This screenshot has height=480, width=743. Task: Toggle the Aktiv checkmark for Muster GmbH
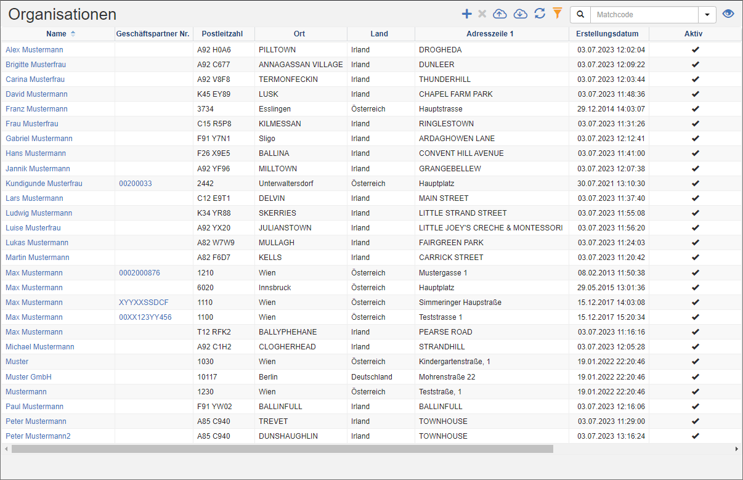pos(696,376)
